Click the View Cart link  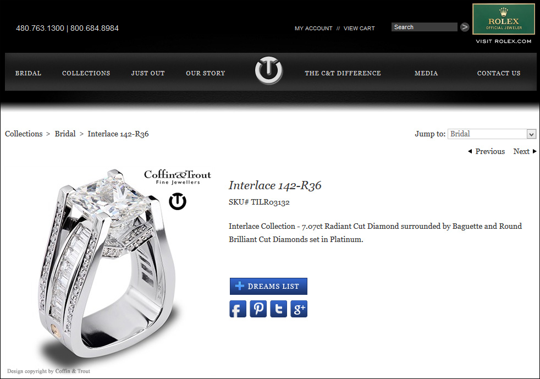click(359, 28)
